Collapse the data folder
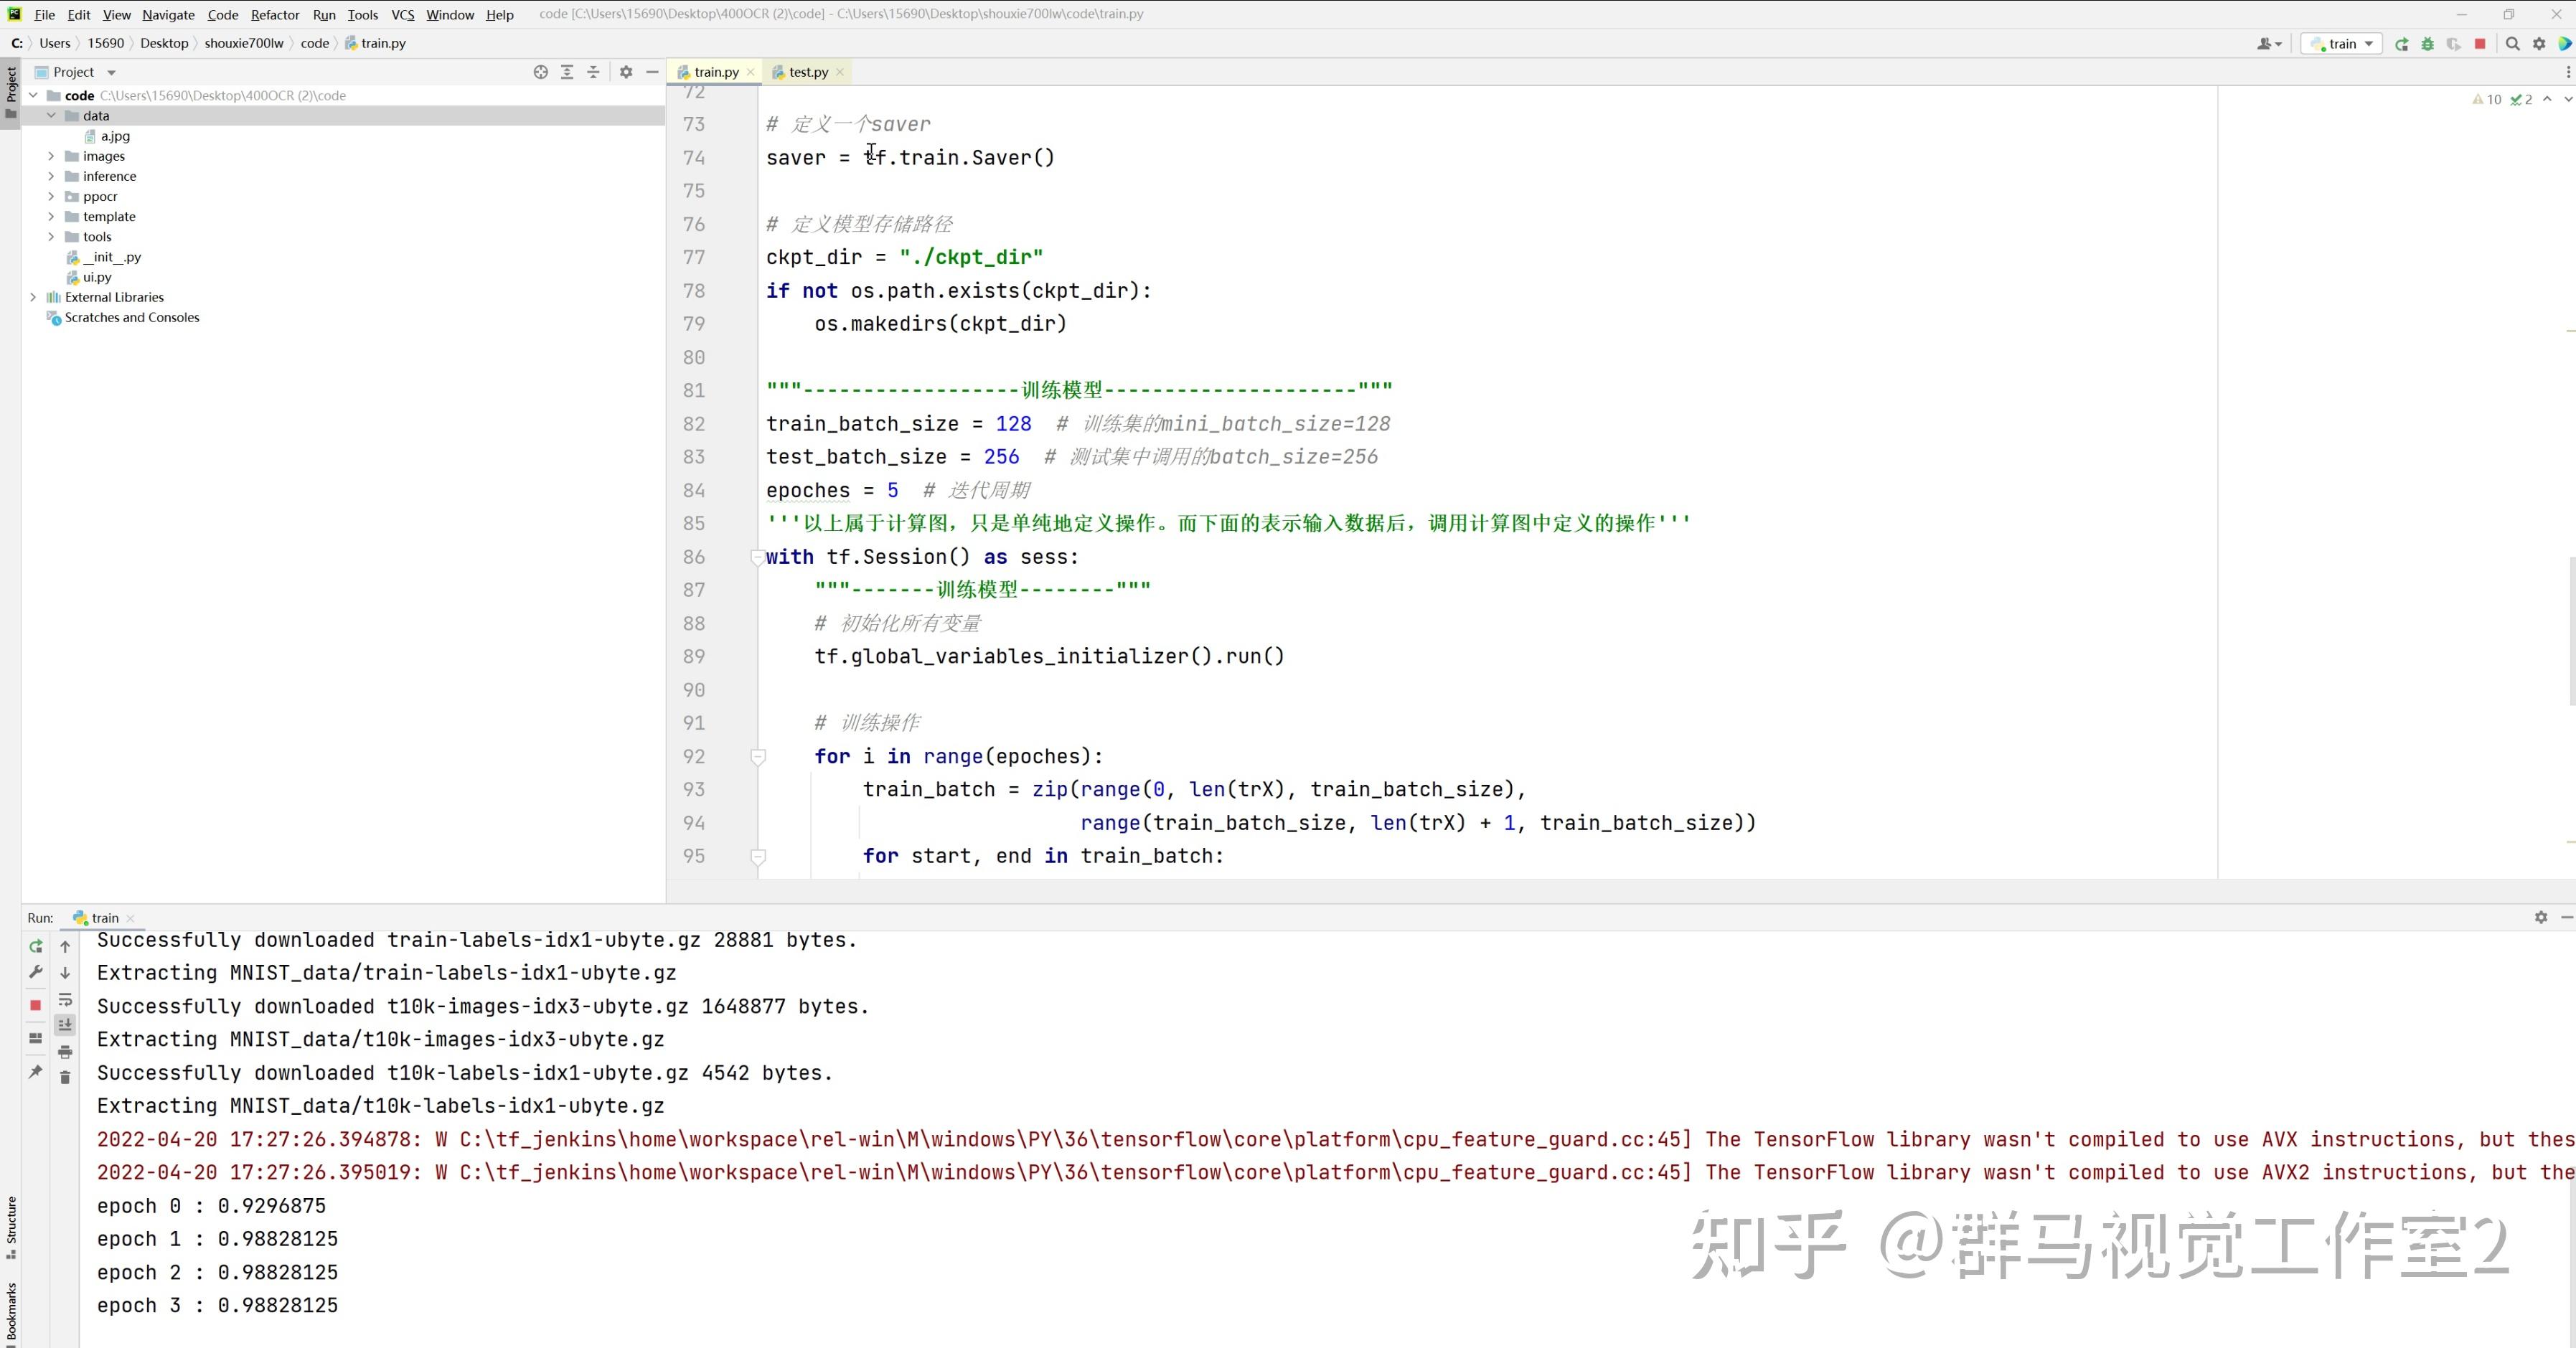This screenshot has height=1348, width=2576. tap(51, 115)
